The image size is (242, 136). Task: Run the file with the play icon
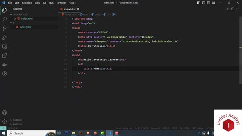click(x=228, y=9)
